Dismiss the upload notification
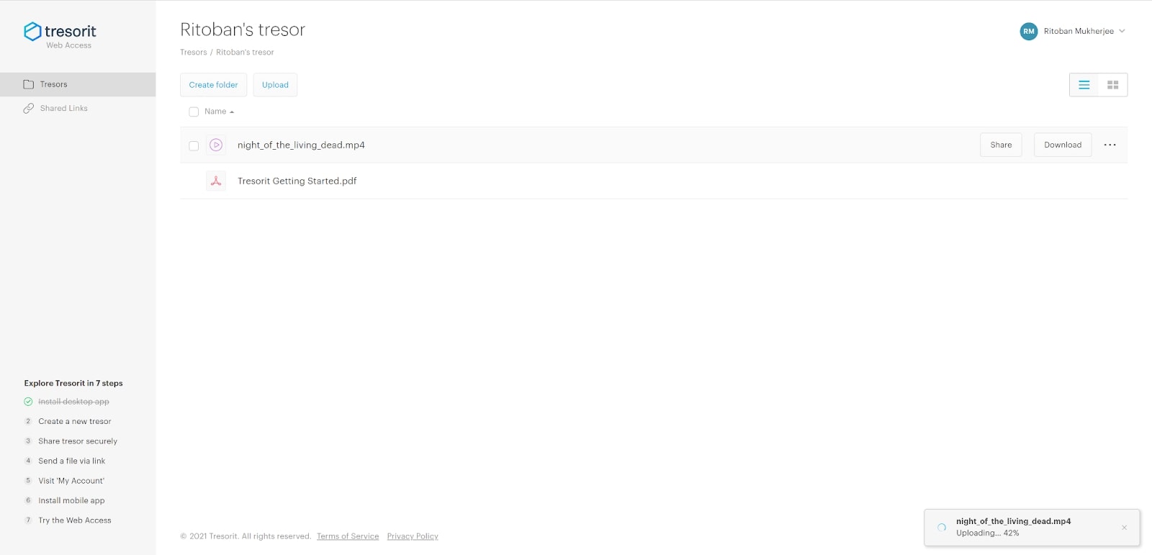 1124,527
